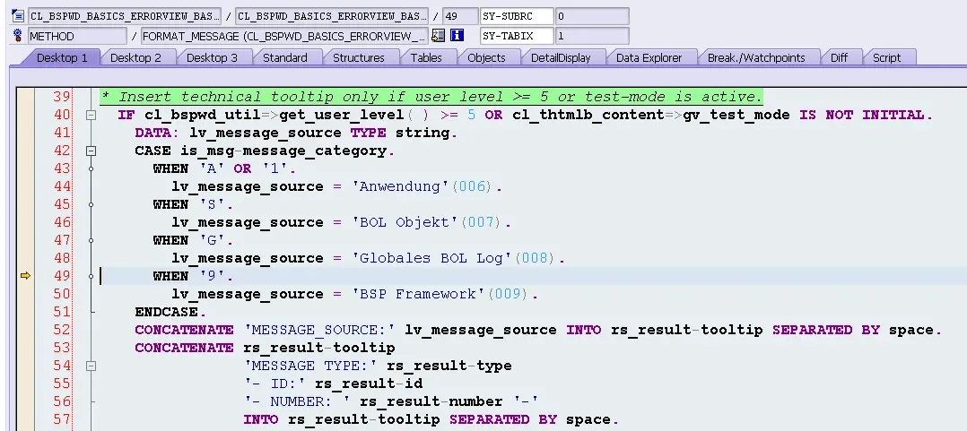Select the Tables tab
The image size is (967, 431).
coord(426,58)
